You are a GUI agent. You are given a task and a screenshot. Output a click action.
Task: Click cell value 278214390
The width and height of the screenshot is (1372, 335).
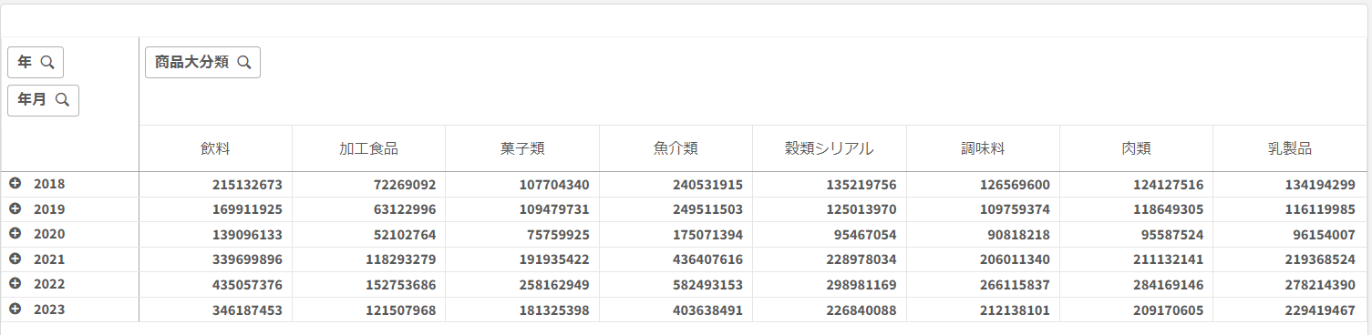1321,284
